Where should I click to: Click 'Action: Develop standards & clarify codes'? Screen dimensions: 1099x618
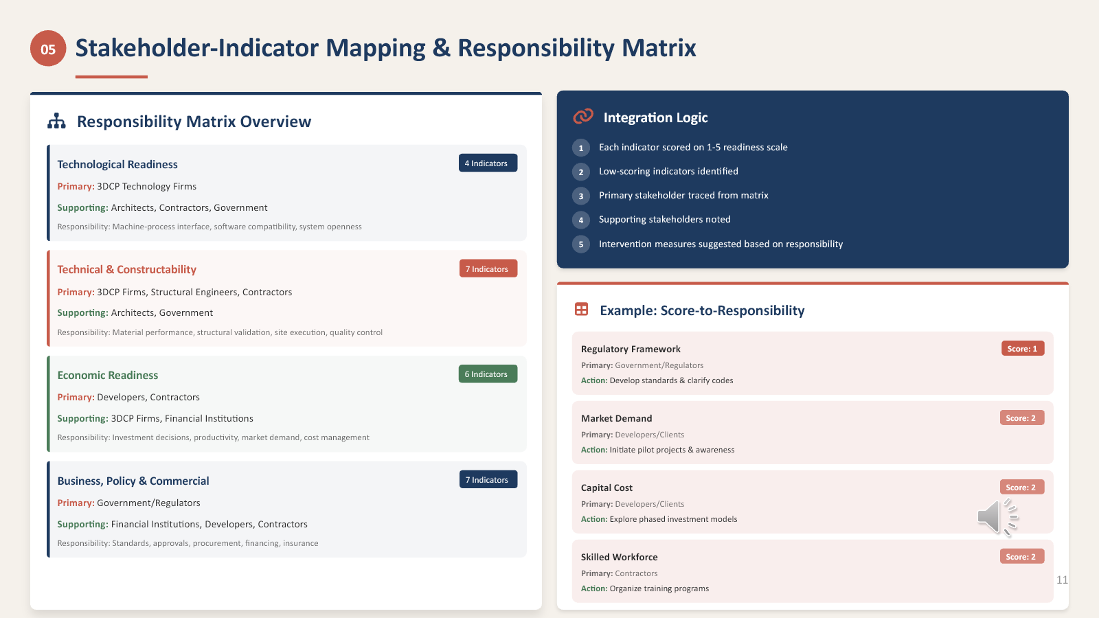coord(657,380)
